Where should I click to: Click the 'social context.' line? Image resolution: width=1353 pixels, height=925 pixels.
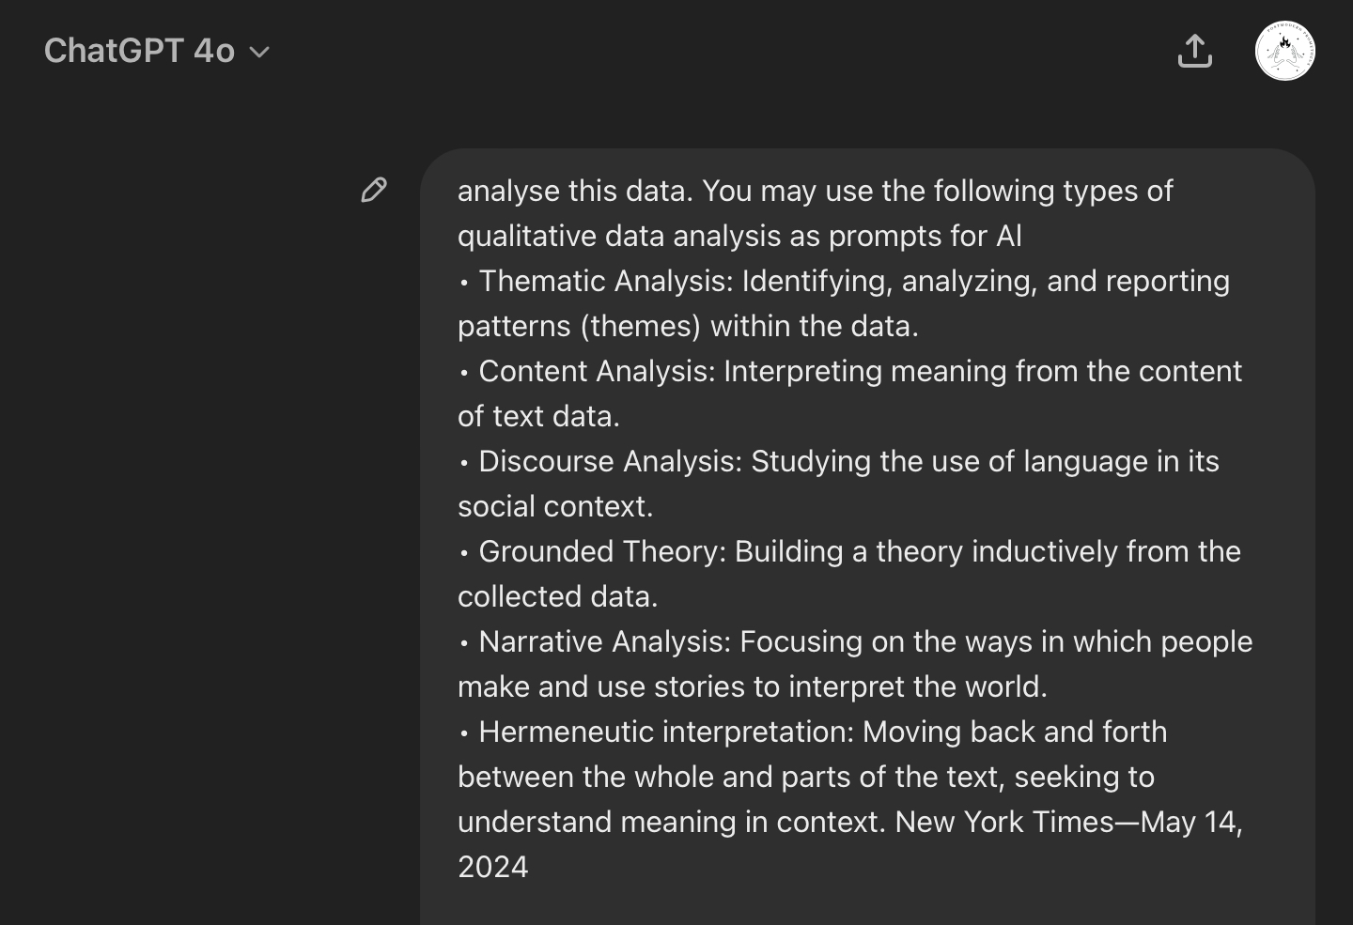pos(555,506)
